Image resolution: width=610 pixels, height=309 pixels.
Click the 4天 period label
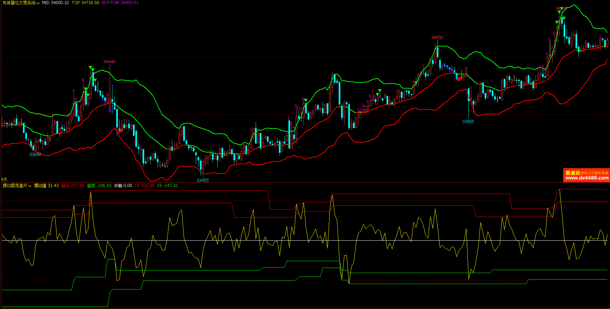4,179
